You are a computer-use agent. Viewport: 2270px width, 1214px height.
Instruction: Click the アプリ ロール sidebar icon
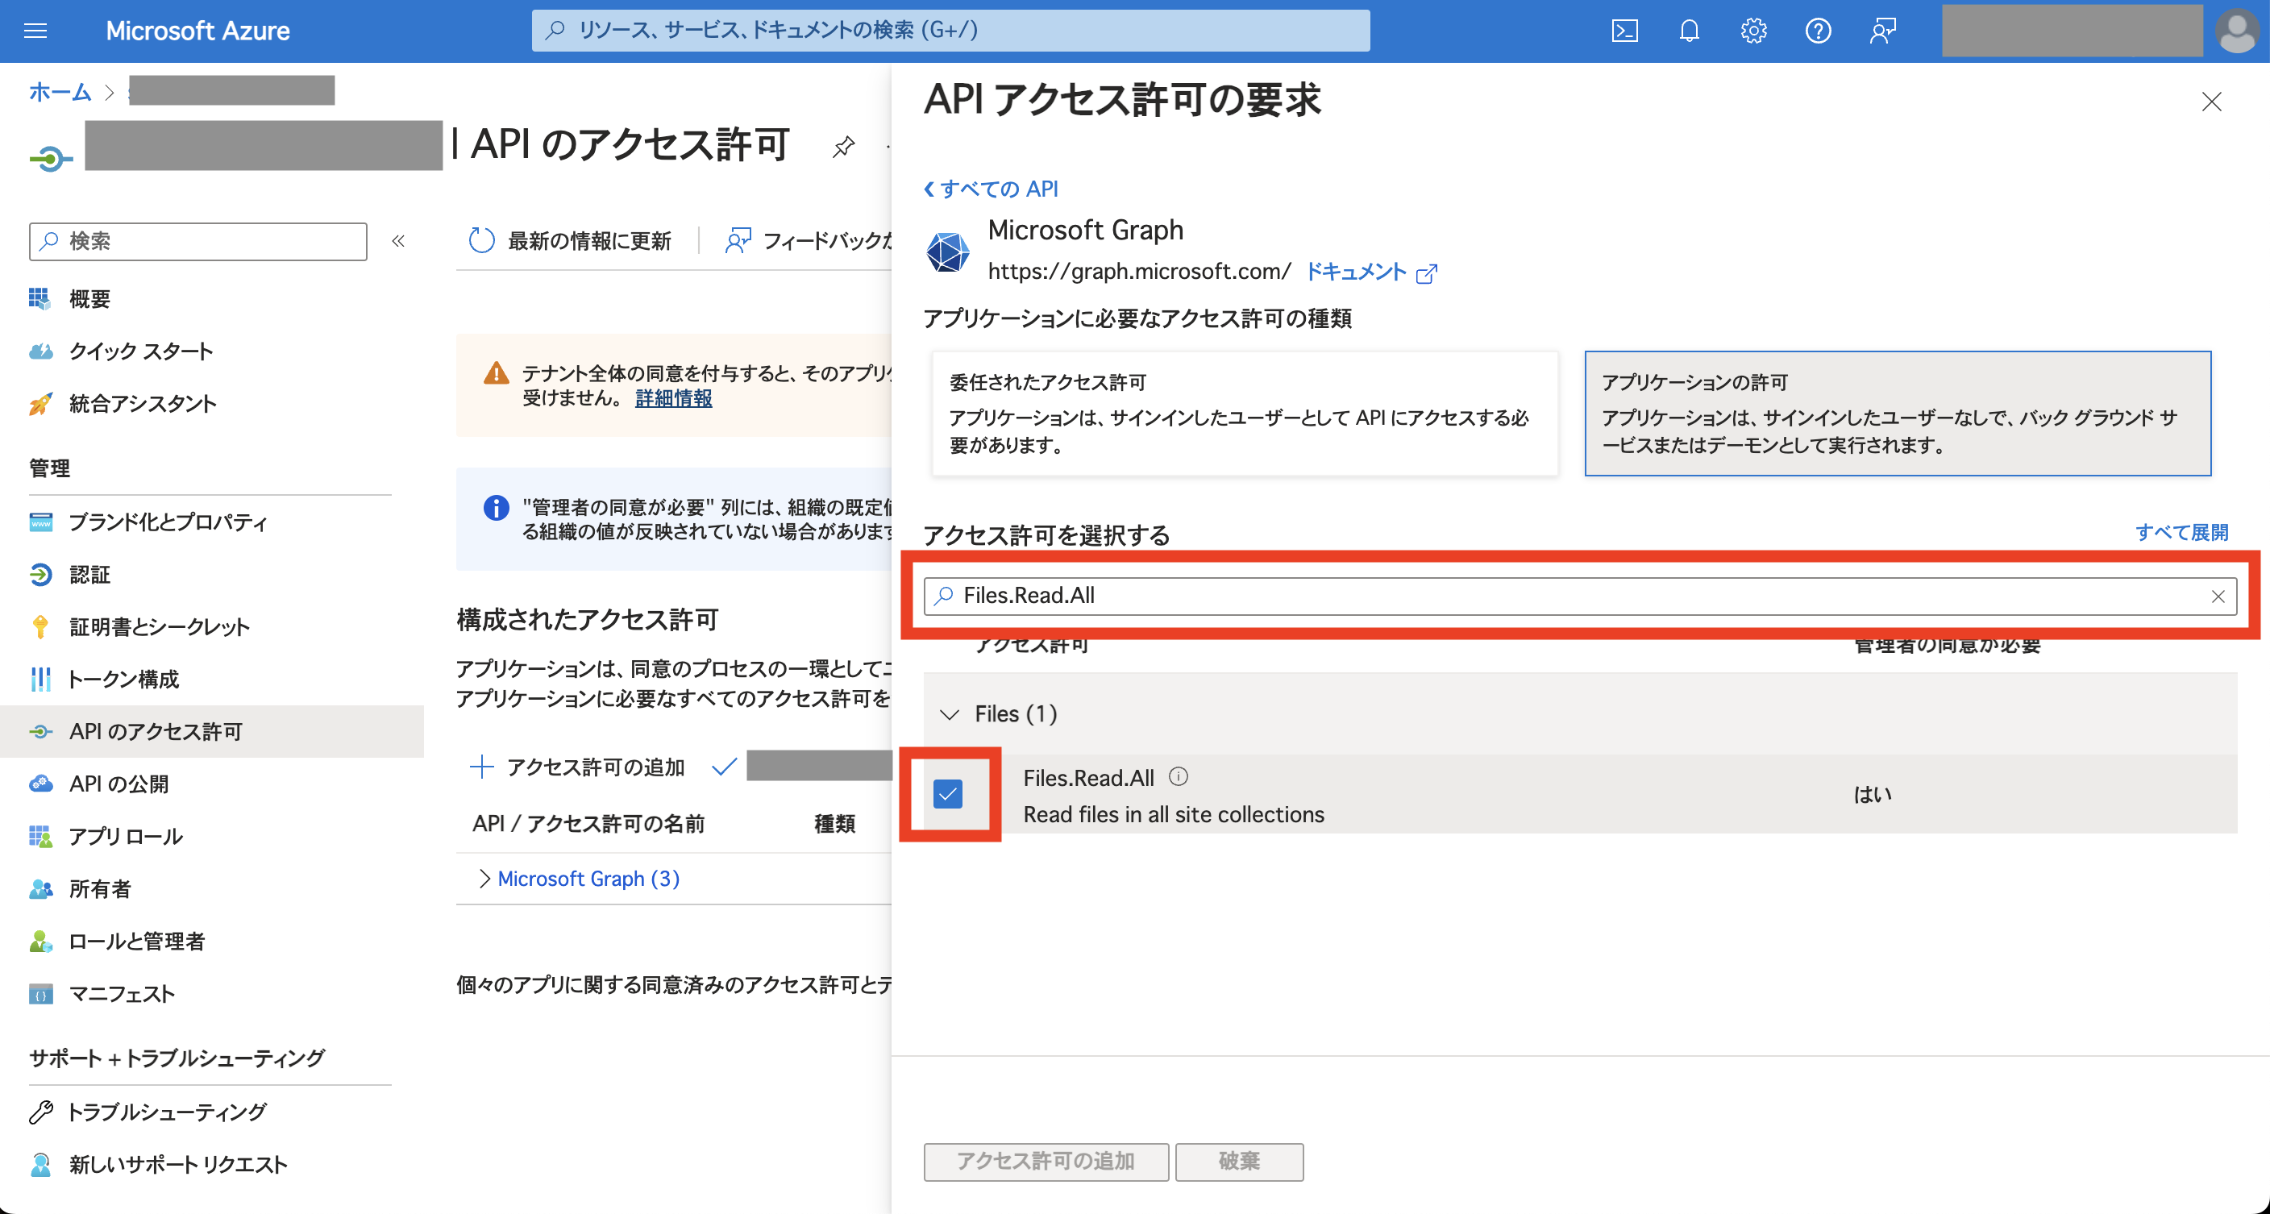point(40,836)
